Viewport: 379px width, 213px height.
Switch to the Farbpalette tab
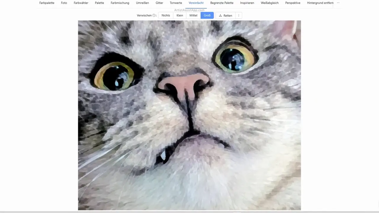point(47,3)
